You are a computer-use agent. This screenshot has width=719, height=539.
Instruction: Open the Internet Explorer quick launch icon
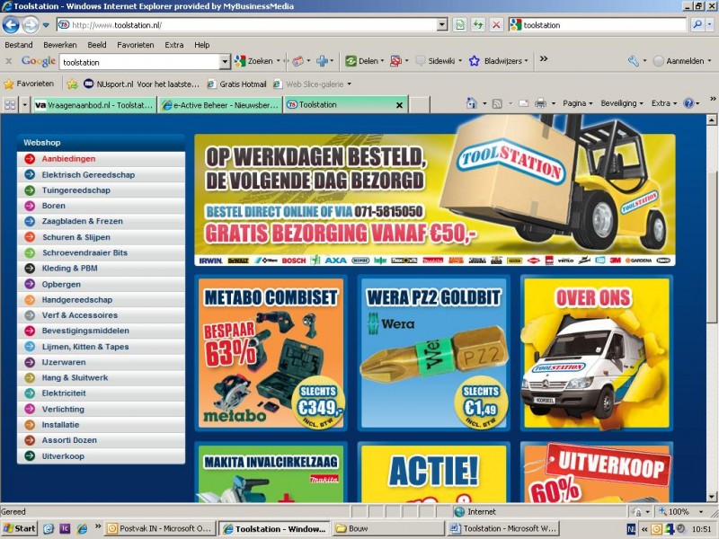pos(82,529)
